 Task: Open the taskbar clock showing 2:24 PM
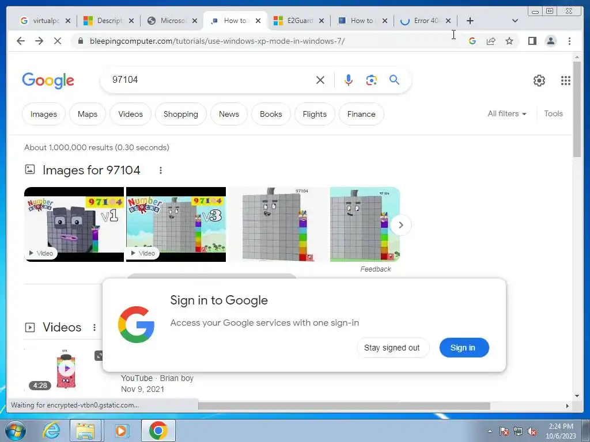561,431
